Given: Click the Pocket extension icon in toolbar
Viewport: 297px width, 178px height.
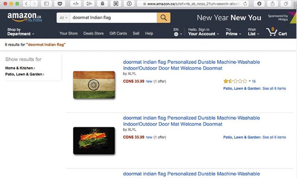Looking at the screenshot, I should coord(60,4).
